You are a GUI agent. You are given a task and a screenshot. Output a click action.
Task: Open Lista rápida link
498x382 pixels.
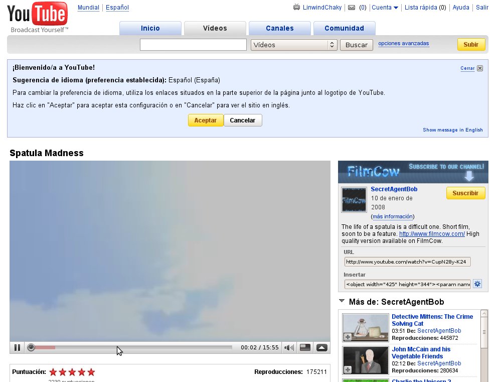click(421, 8)
